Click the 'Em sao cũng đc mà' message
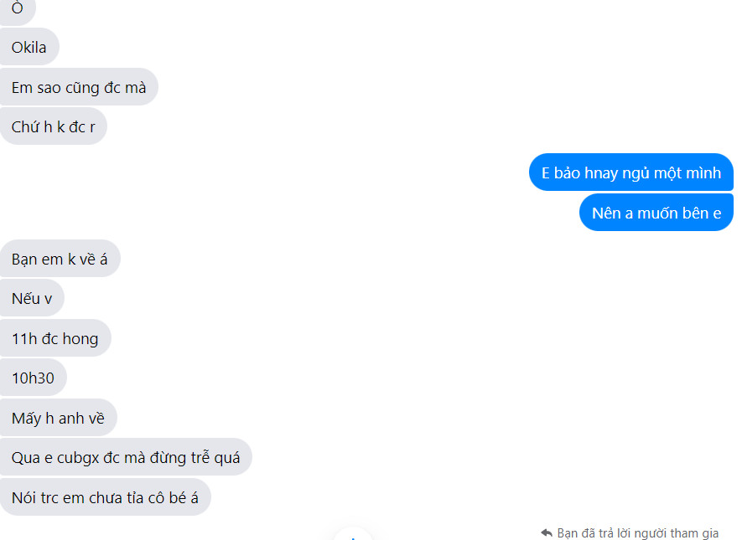Image resolution: width=742 pixels, height=540 pixels. [x=79, y=87]
